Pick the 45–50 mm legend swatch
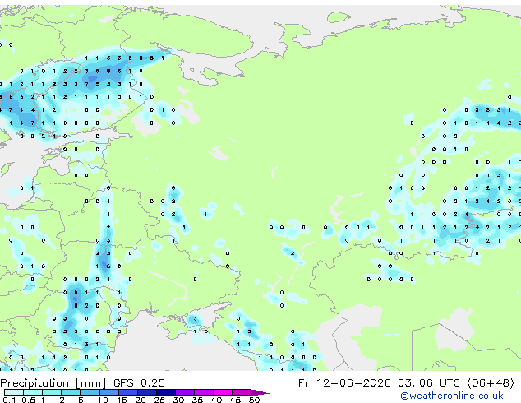Screen dimensions: 521x403 (242, 392)
